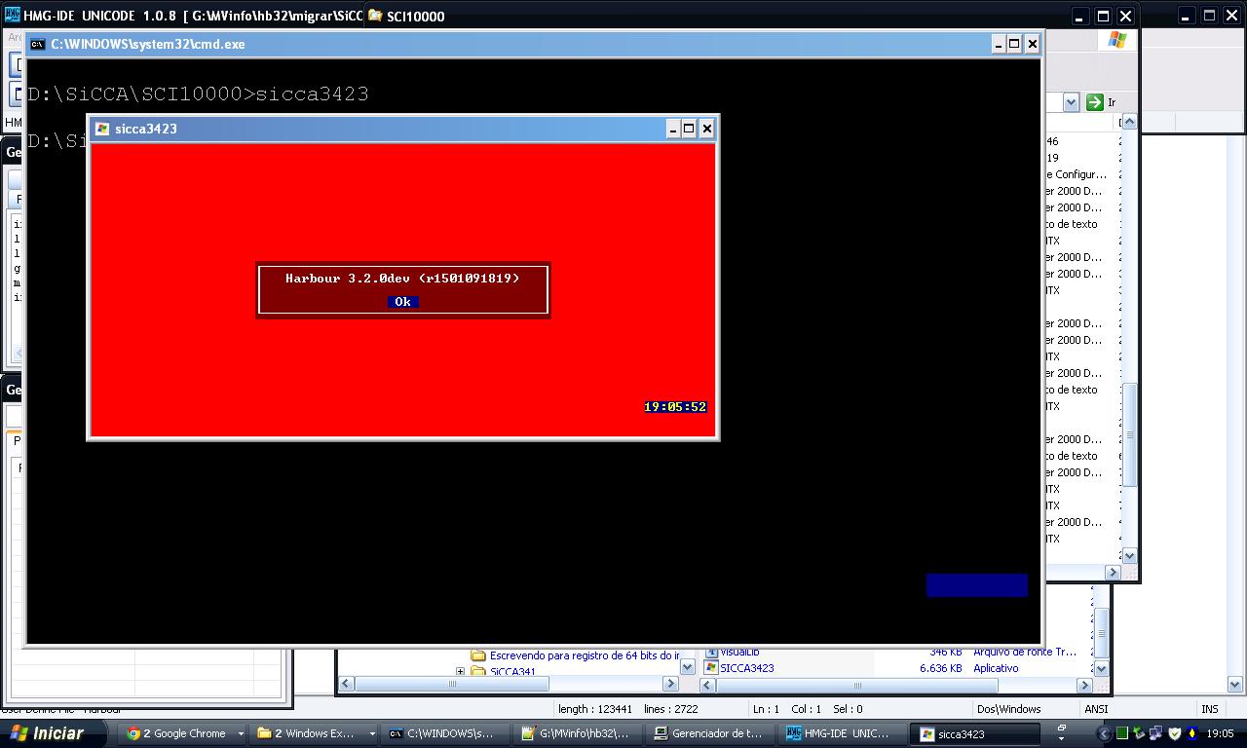Select SiCCA341 folder in the tree

click(512, 672)
